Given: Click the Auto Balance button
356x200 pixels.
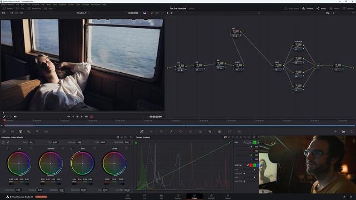Looking at the screenshot, I should [x=3, y=142].
